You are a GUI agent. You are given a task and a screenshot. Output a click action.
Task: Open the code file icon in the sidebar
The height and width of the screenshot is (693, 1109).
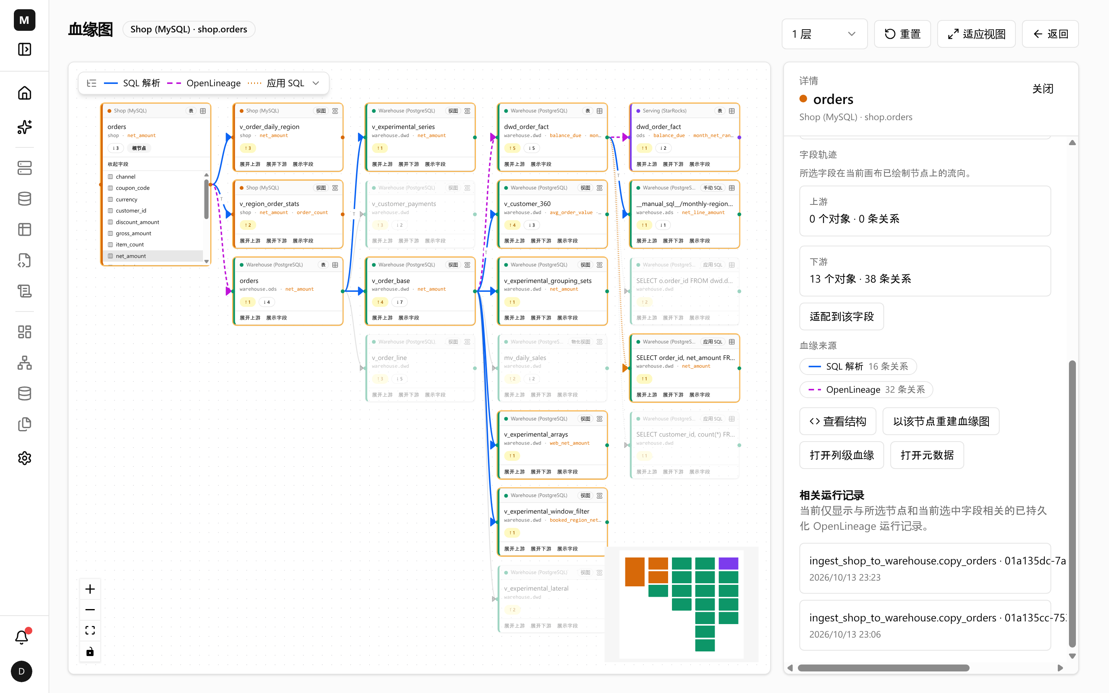pyautogui.click(x=24, y=260)
